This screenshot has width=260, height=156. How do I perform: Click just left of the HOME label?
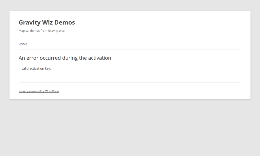tap(17, 44)
